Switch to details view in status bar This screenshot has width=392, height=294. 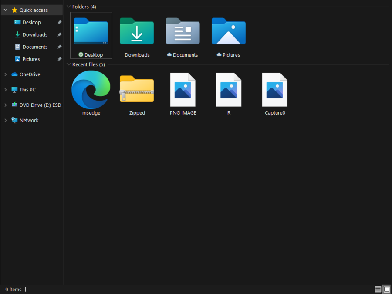point(377,289)
